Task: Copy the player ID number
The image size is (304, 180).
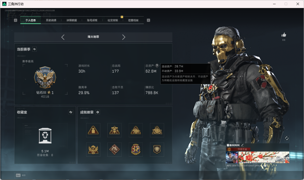Action: tap(265, 166)
